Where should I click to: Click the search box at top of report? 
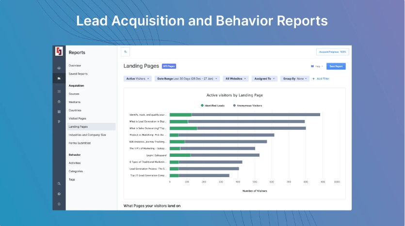126,51
